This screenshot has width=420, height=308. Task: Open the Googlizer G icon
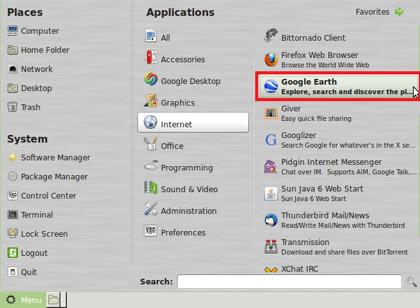coord(271,140)
